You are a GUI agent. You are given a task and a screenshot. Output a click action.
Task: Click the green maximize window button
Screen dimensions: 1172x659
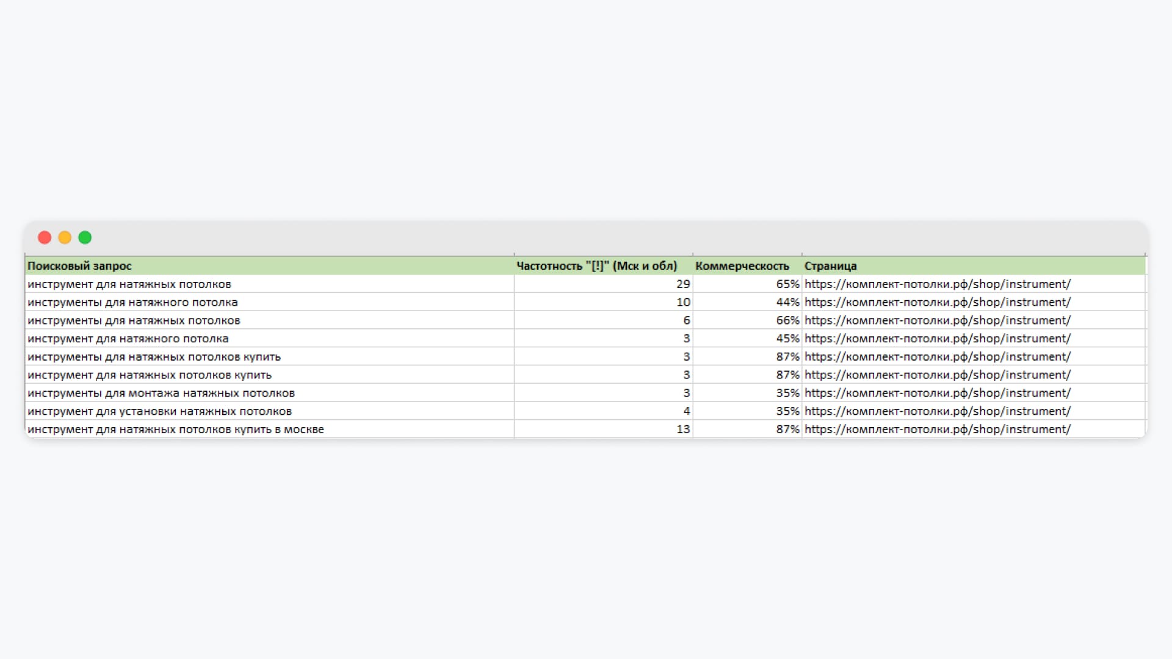click(x=85, y=237)
